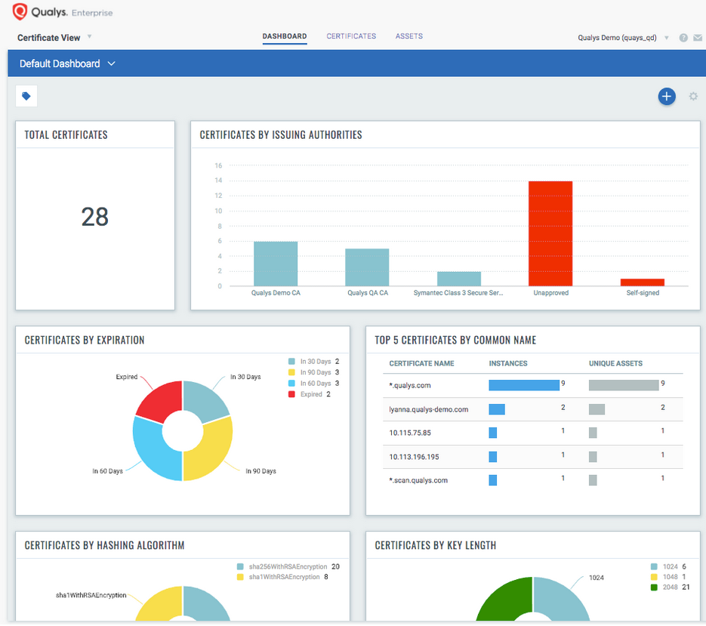Open the *.scan.qualys.com certificate row
Viewport: 706px width, 626px height.
pyautogui.click(x=532, y=480)
